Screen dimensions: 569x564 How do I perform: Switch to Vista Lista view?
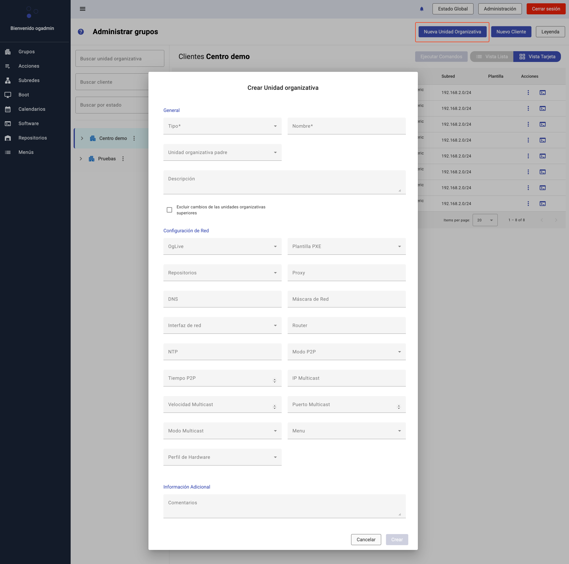[492, 57]
